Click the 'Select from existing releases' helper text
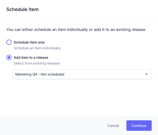Image resolution: width=158 pixels, height=135 pixels. [x=37, y=63]
